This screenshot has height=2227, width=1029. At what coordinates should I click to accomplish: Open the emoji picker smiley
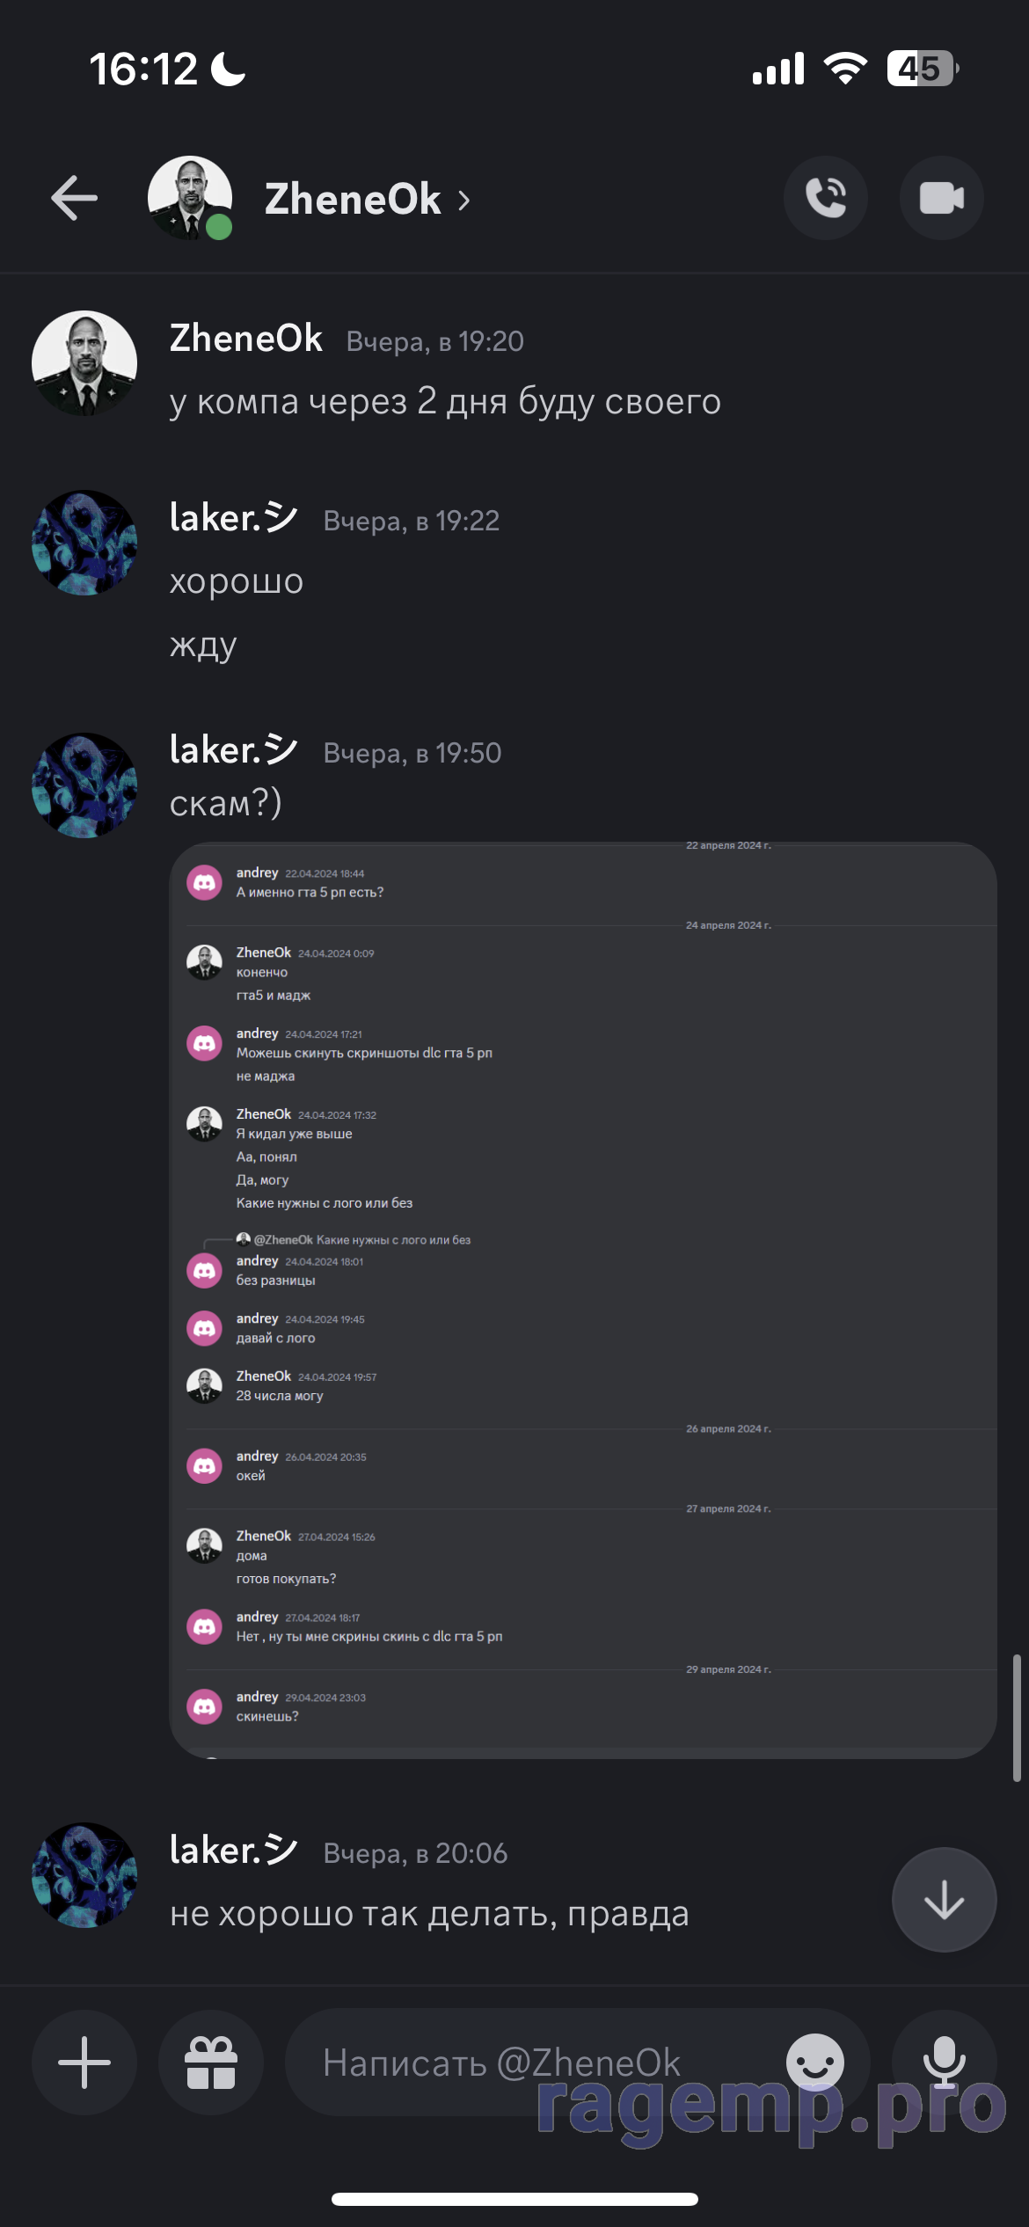pos(815,2063)
